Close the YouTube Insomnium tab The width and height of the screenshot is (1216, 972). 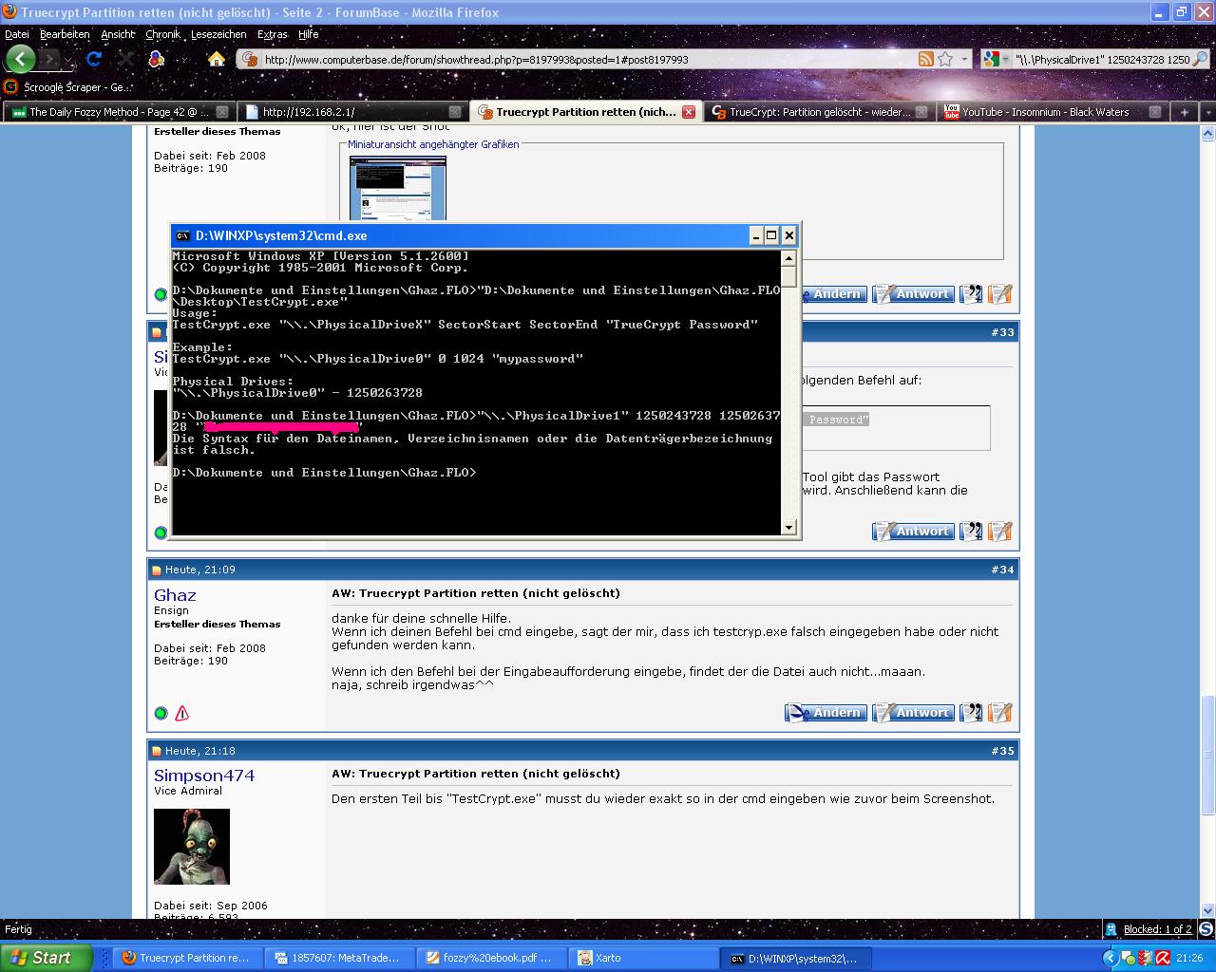point(1155,112)
